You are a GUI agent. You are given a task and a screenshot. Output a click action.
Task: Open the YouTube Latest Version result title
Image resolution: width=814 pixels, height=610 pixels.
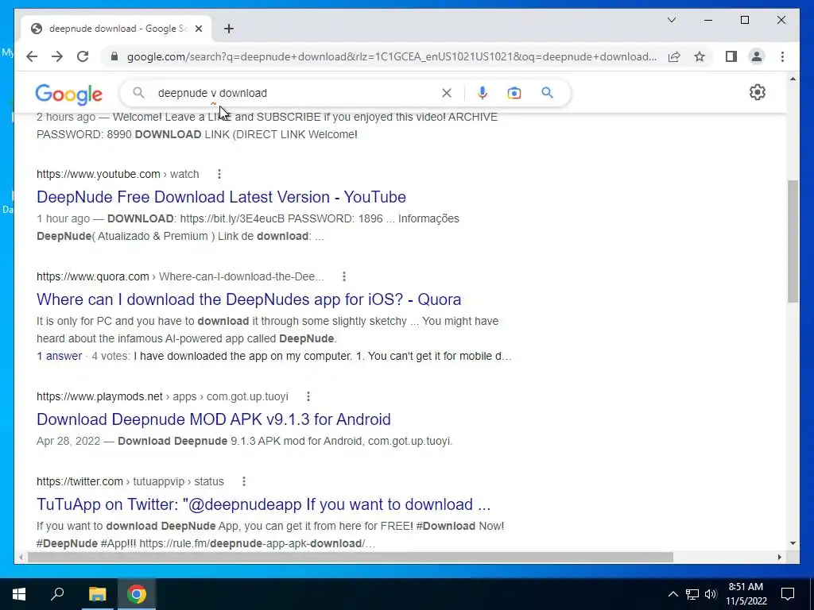pos(221,197)
